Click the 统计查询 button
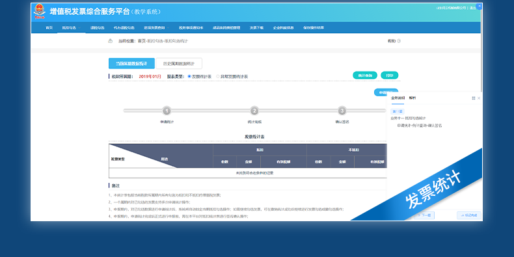 point(365,75)
